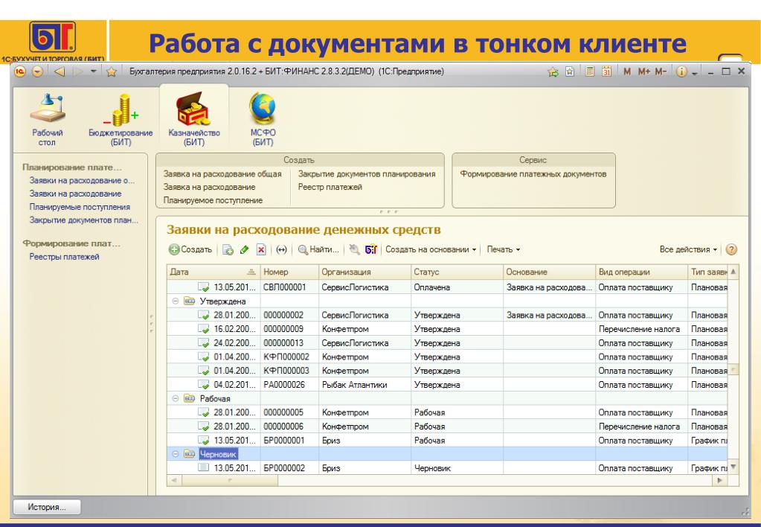Screen dimensions: 761x527
Task: Click the copy document icon in toolbar
Action: (x=228, y=249)
